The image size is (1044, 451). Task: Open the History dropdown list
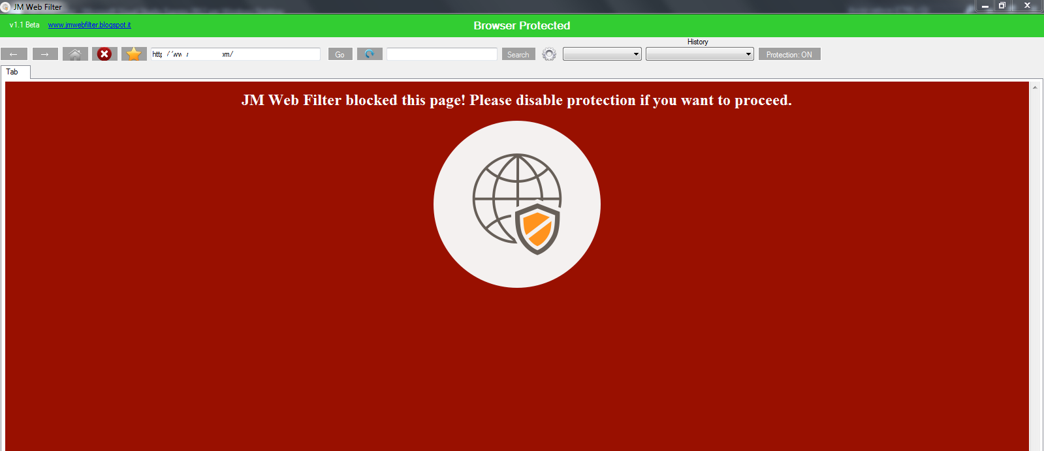point(700,54)
